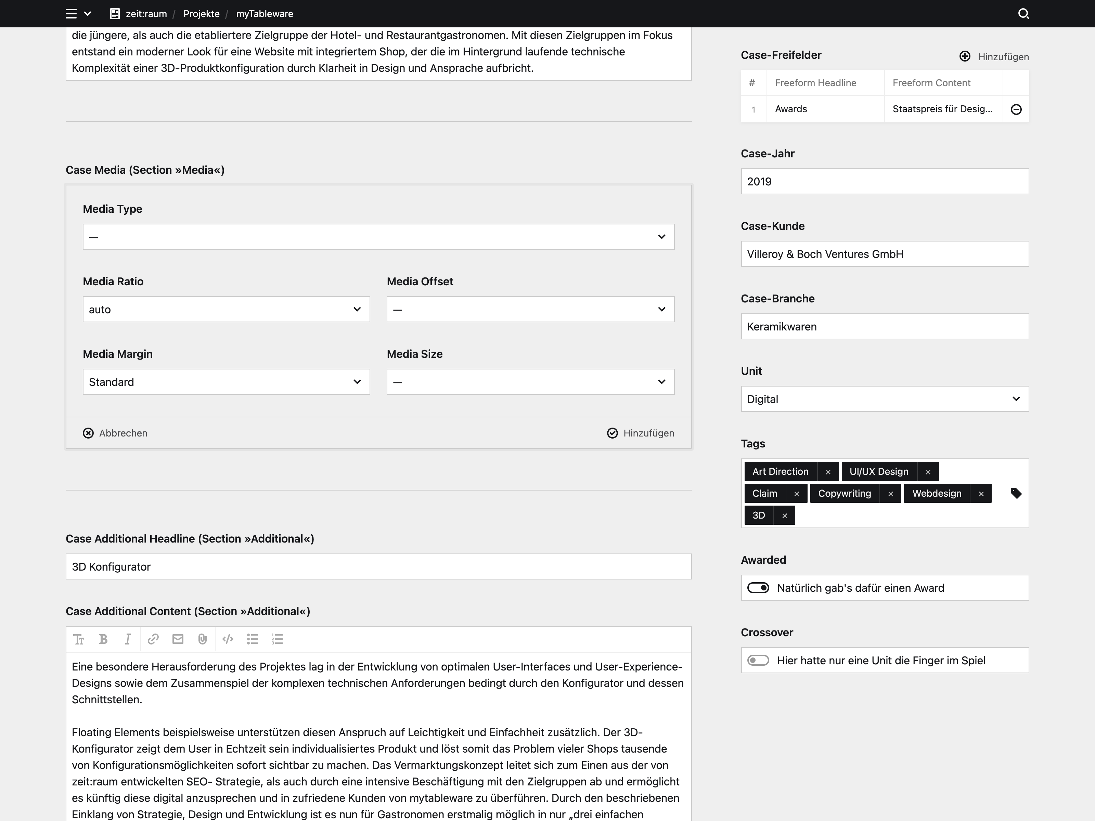Edit the Case-Jahr field showing 2019
Screen dimensions: 1095x821
click(x=884, y=181)
